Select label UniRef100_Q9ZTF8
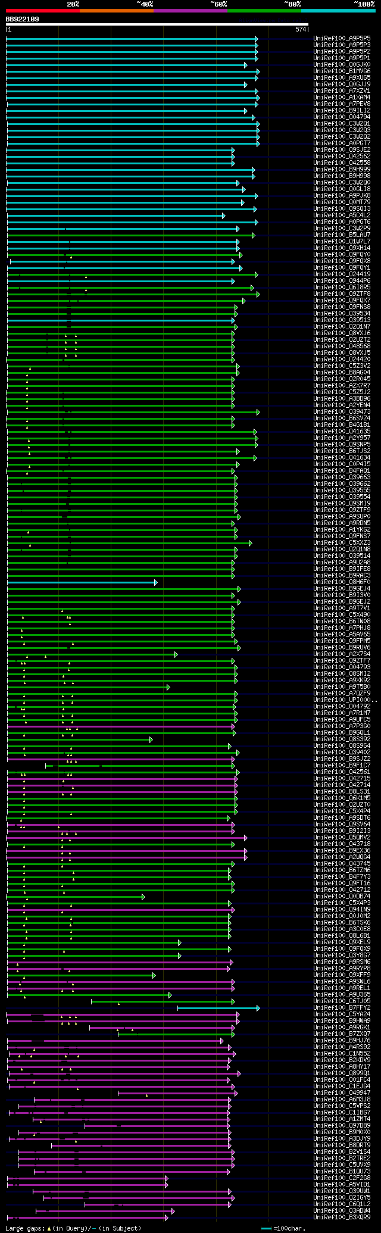 342,294
